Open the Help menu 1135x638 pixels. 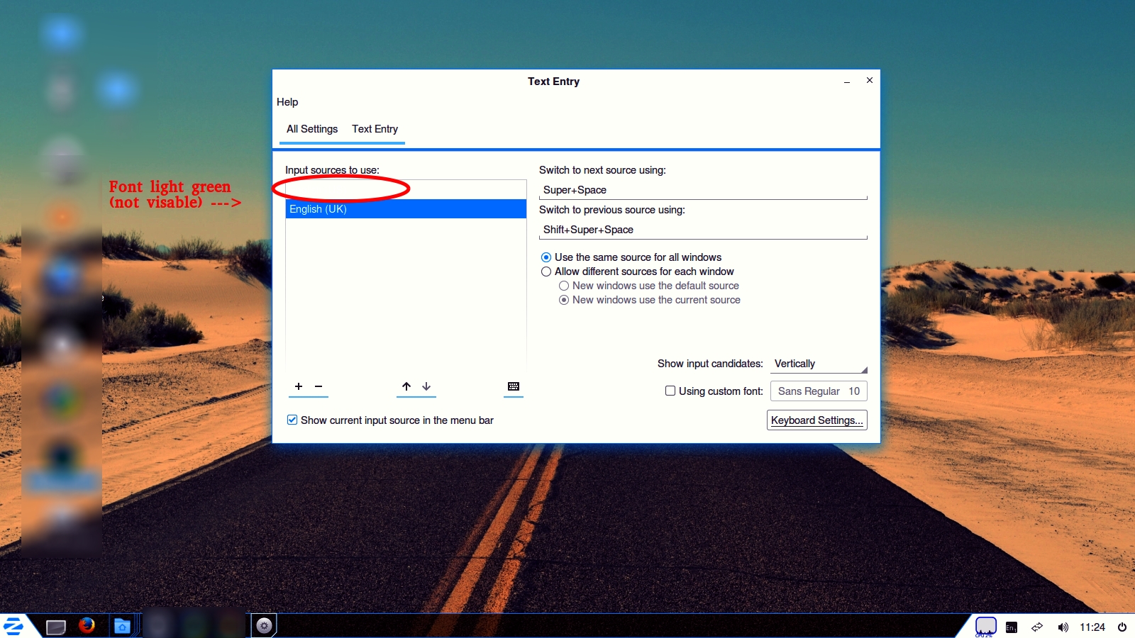pos(287,102)
